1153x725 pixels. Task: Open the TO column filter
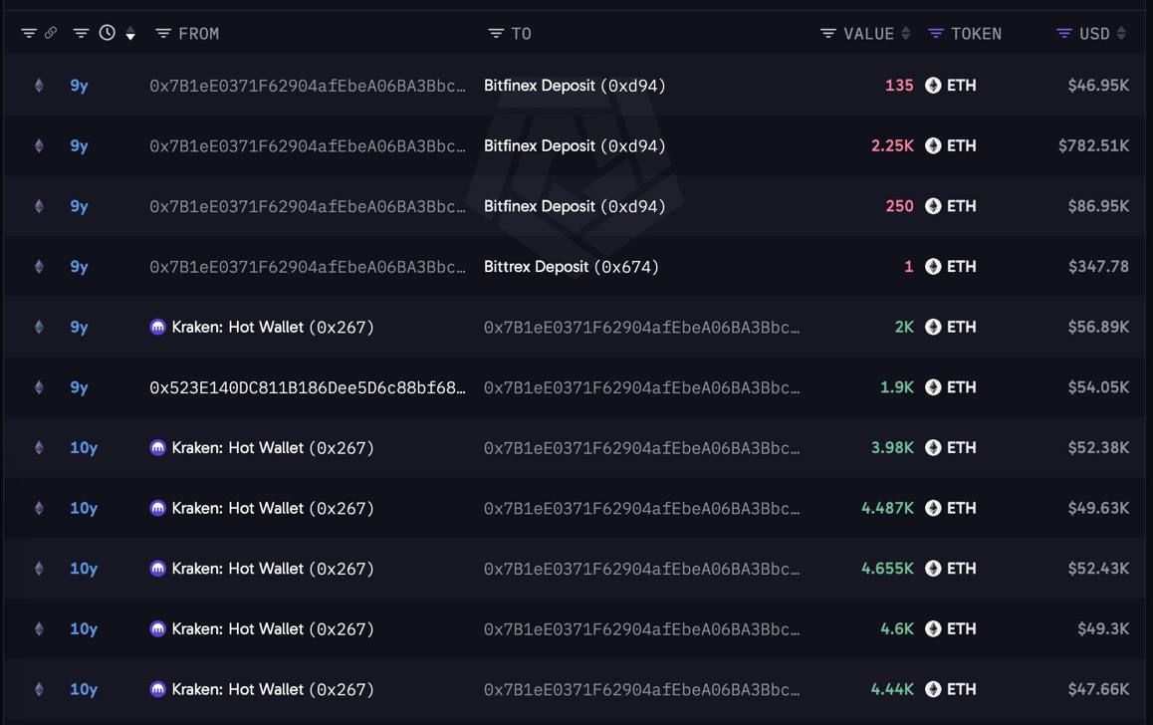point(497,33)
